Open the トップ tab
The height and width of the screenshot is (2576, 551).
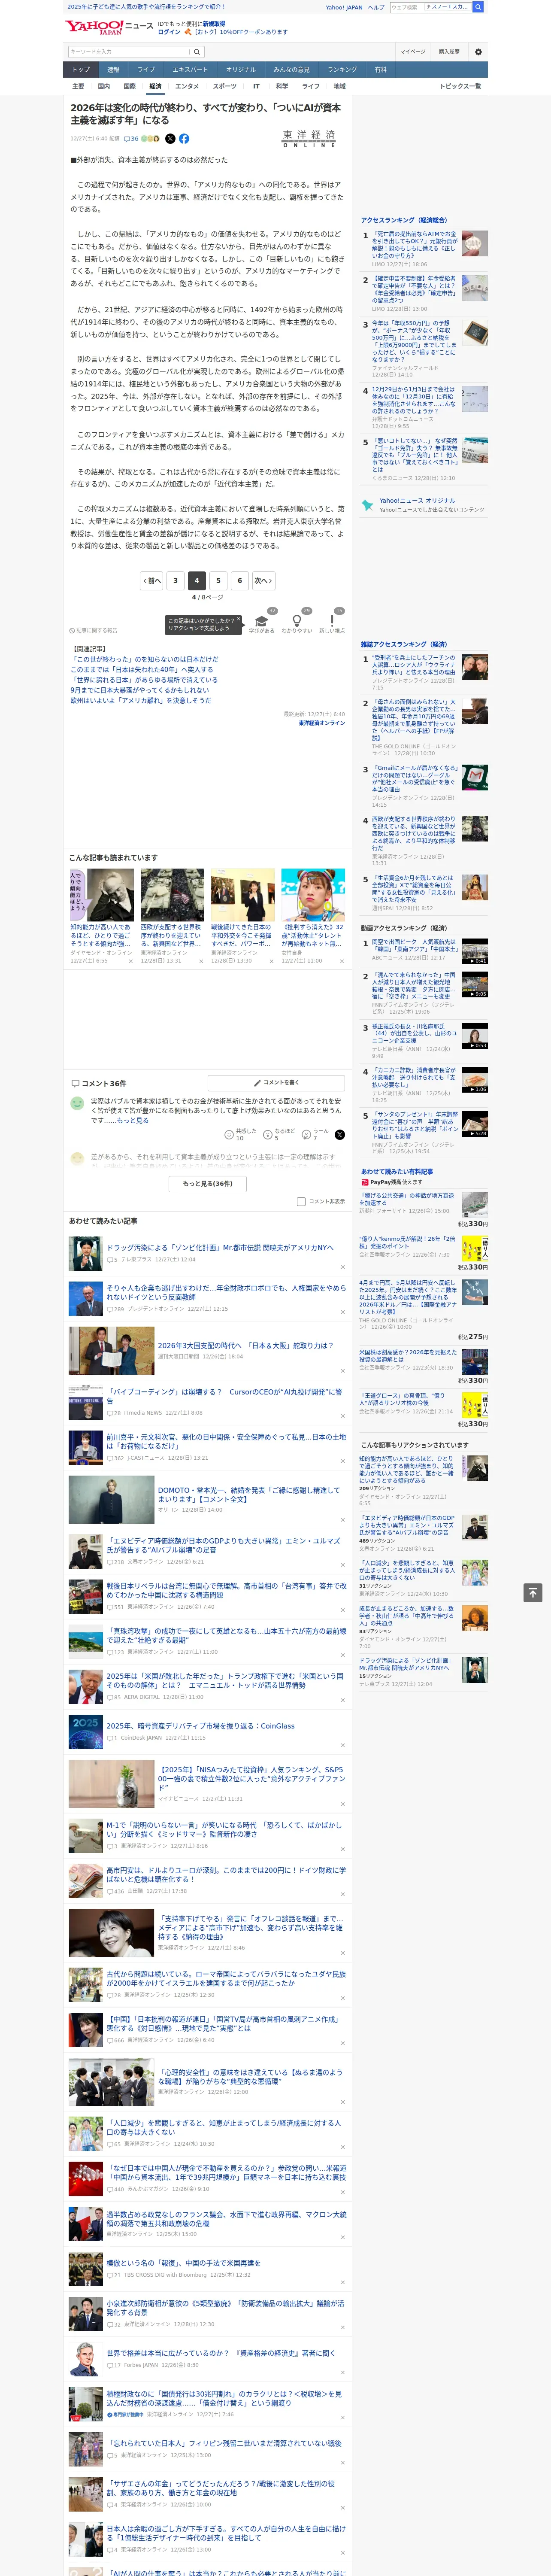point(81,70)
